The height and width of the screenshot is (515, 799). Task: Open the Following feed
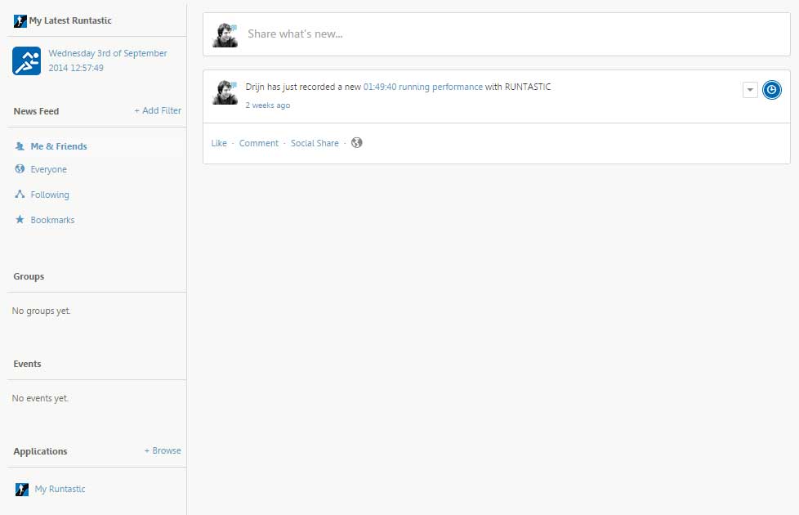point(50,195)
